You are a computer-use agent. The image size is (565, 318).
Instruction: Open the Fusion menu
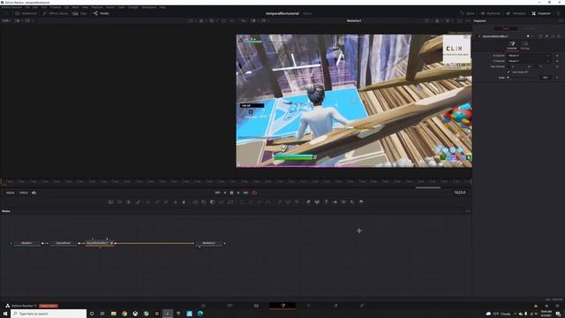[x=110, y=7]
